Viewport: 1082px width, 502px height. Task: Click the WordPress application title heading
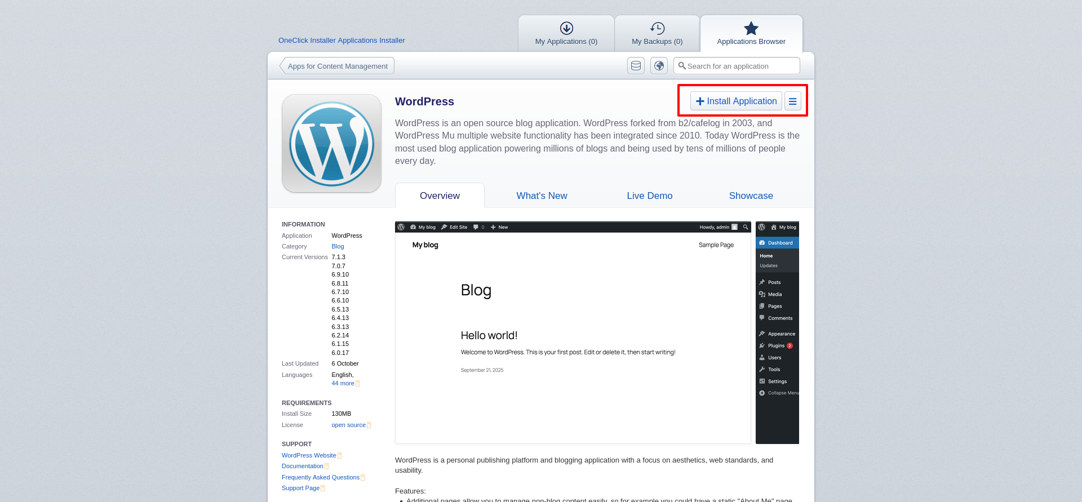click(424, 101)
